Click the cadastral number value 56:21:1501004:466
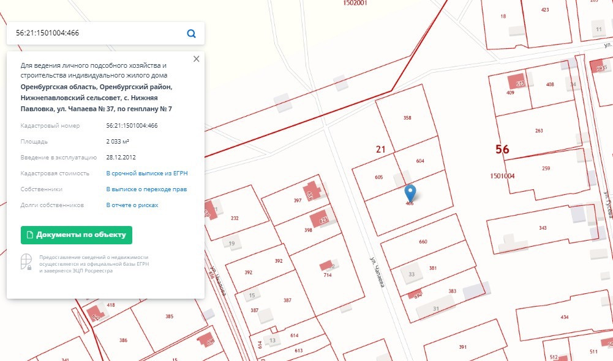Screen dimensions: 613x361 pos(132,126)
